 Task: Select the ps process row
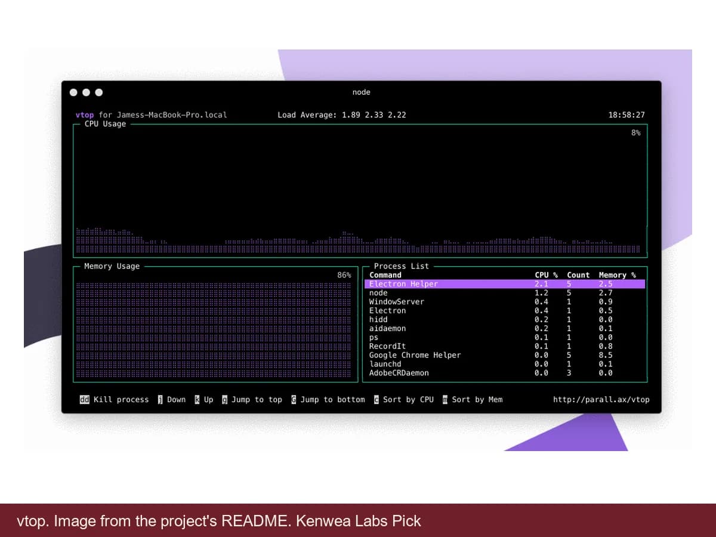[505, 337]
